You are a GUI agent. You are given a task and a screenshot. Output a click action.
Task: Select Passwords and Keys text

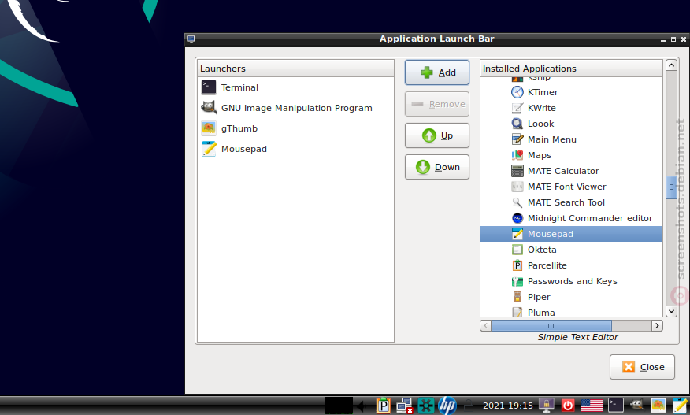pos(572,282)
